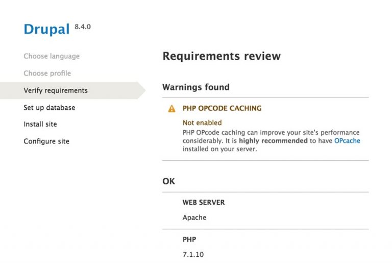Click the PHP OPCODE CACHING title
The height and width of the screenshot is (263, 392).
222,109
